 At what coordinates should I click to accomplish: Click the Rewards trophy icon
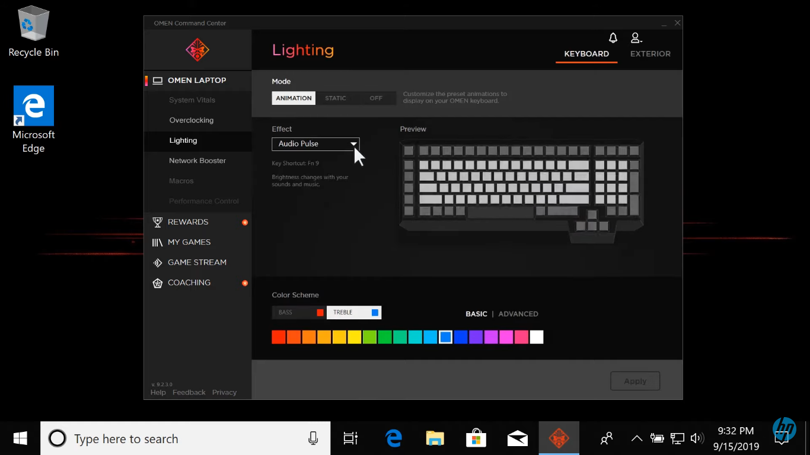coord(157,222)
